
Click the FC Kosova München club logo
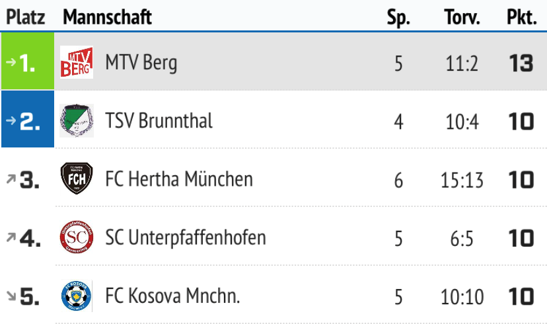pos(77,296)
